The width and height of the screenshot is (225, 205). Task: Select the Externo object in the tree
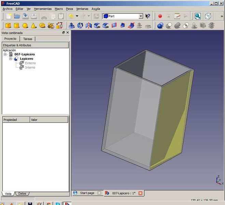point(30,63)
